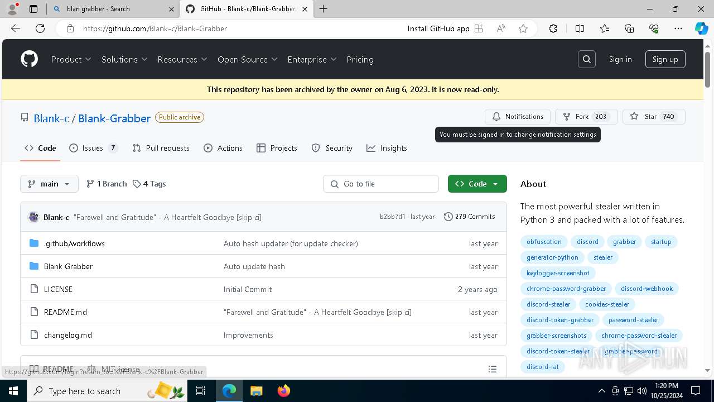Expand the Enterprise dropdown
The height and width of the screenshot is (402, 714).
[312, 59]
